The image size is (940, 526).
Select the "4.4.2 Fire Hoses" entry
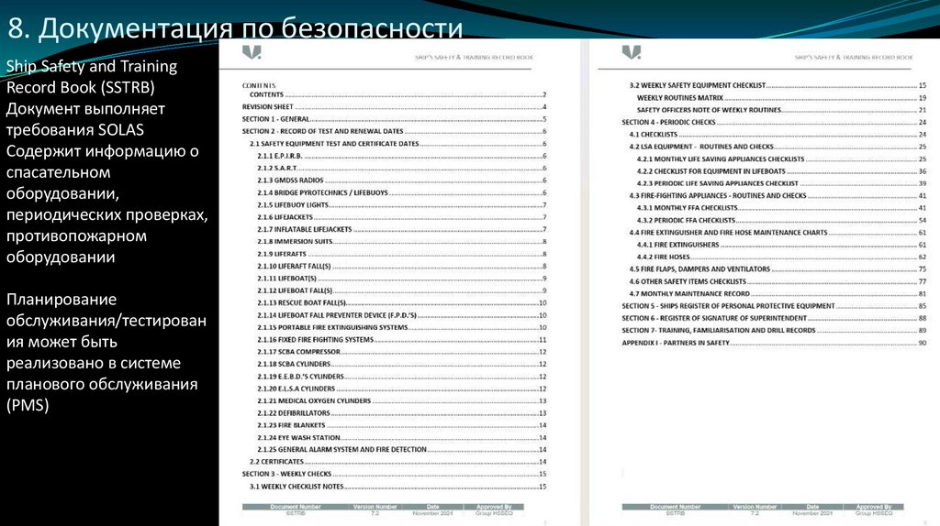coord(781,257)
